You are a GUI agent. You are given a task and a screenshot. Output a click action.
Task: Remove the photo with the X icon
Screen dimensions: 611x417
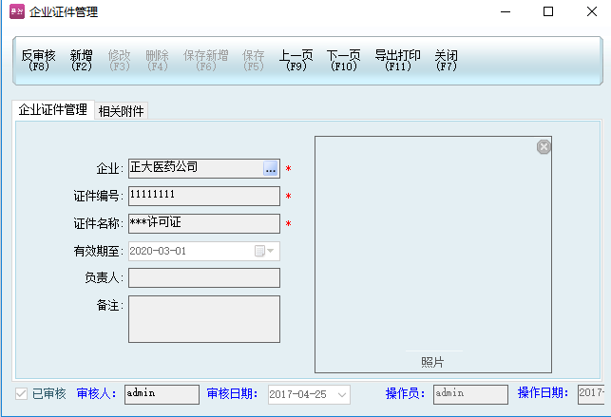point(544,146)
